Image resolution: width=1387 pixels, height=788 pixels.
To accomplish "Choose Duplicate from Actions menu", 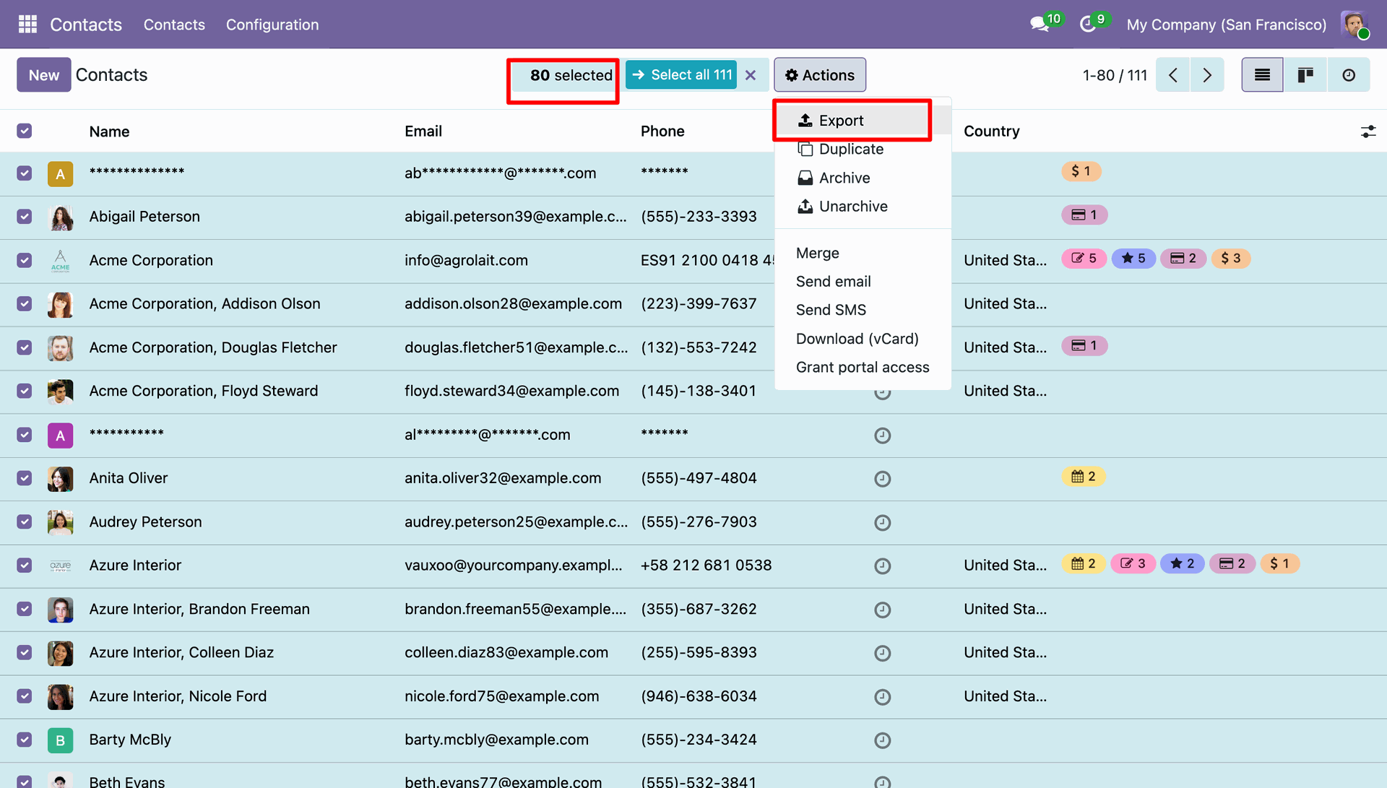I will point(863,150).
